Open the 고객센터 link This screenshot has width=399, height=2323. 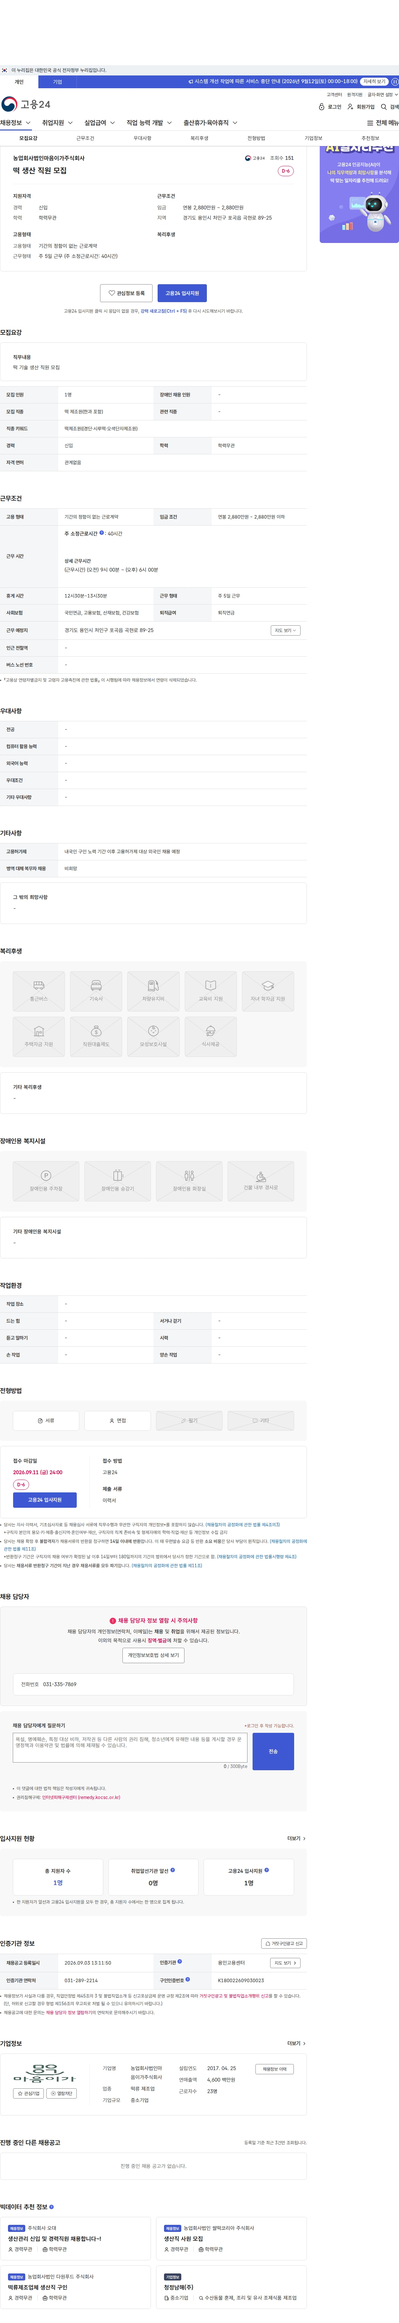(x=334, y=95)
